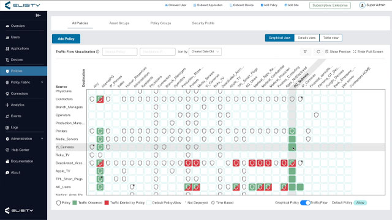Toggle Graphical Policy to Traffic Flow switch
The image size is (392, 220).
(x=305, y=203)
